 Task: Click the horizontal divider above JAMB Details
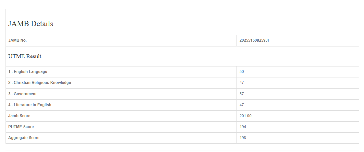click(x=182, y=2)
